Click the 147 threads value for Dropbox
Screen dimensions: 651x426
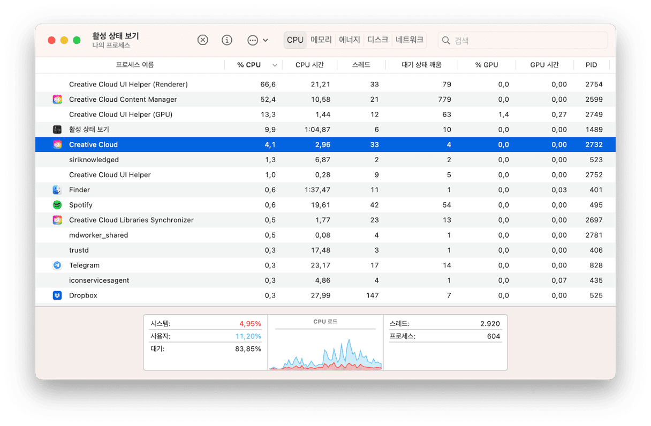click(372, 295)
